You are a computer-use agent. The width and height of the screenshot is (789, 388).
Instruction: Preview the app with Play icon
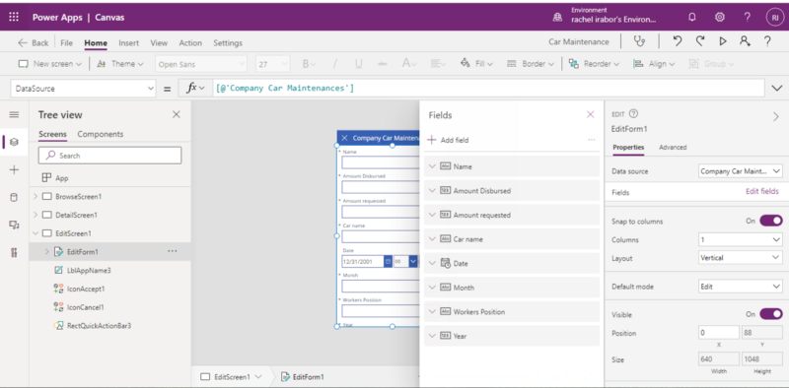click(x=723, y=41)
